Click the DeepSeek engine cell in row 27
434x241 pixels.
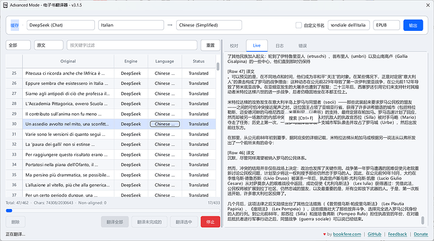[131, 94]
